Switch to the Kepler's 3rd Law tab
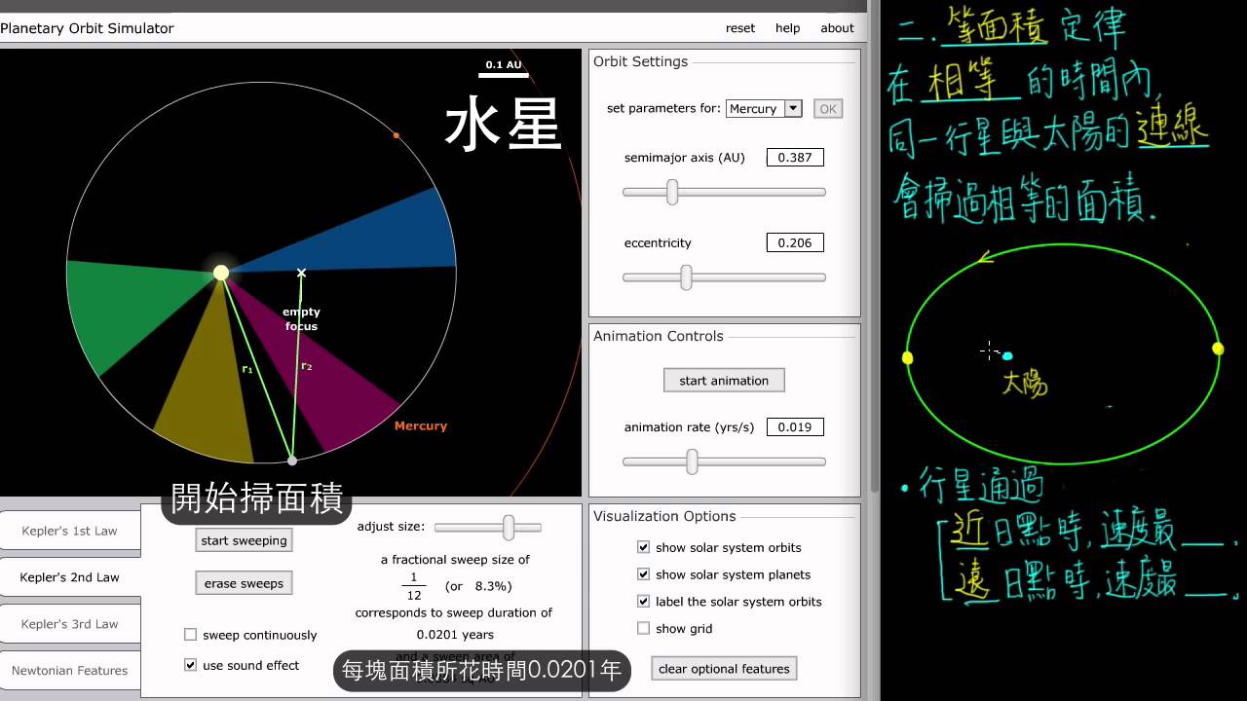 pyautogui.click(x=69, y=624)
